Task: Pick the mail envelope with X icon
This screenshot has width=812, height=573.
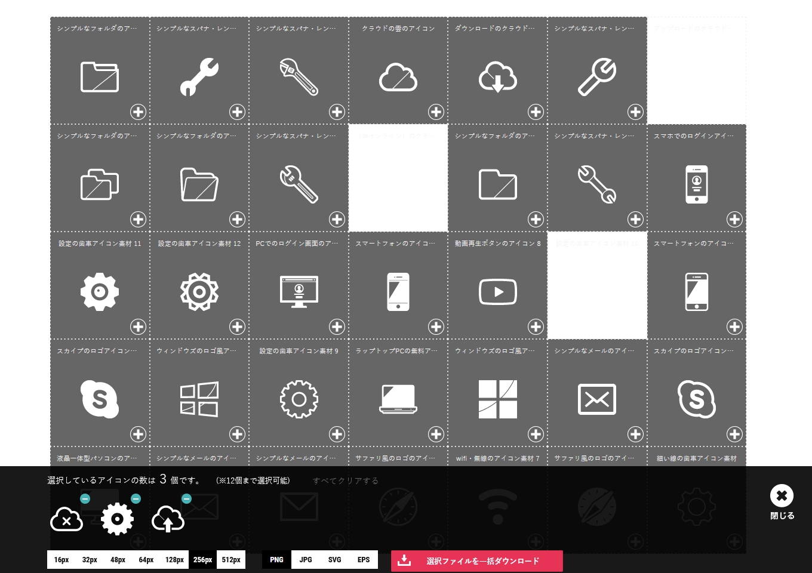Action: (597, 399)
